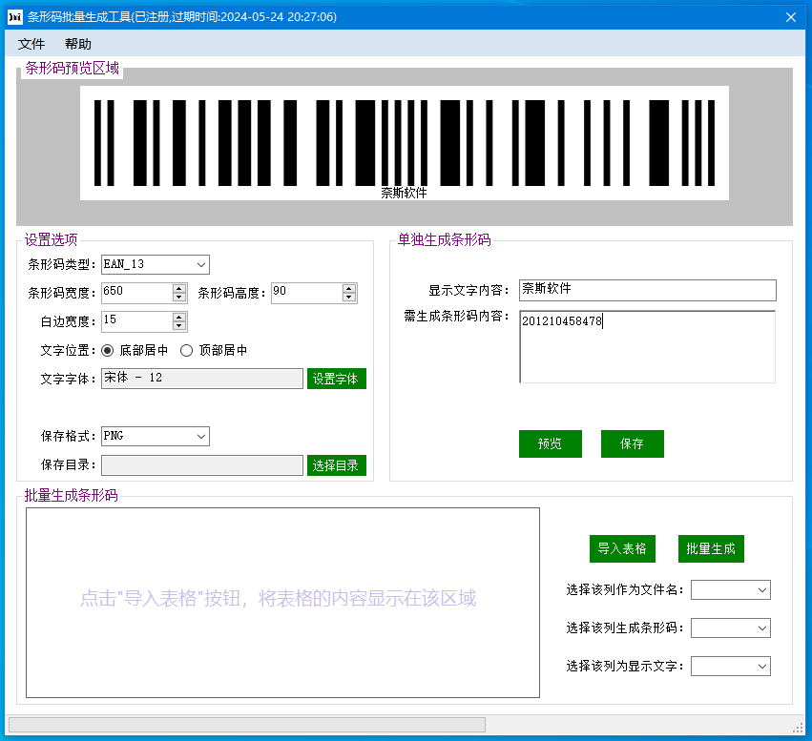
Task: Decrease barcode height with down arrow
Action: tap(349, 298)
